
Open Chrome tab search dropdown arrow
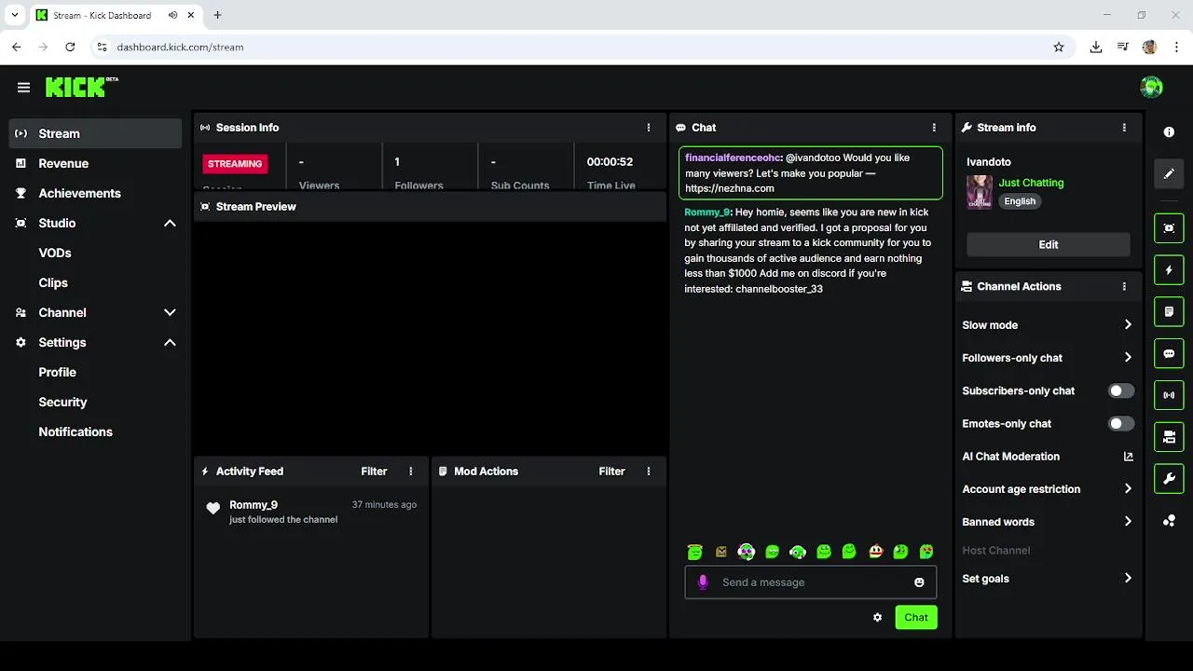14,15
